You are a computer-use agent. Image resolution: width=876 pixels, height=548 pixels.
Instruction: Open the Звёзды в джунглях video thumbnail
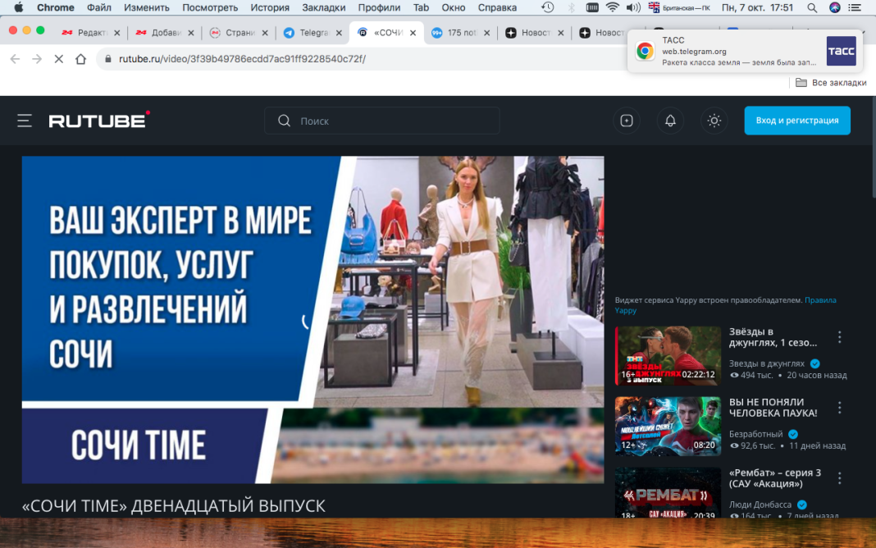668,355
